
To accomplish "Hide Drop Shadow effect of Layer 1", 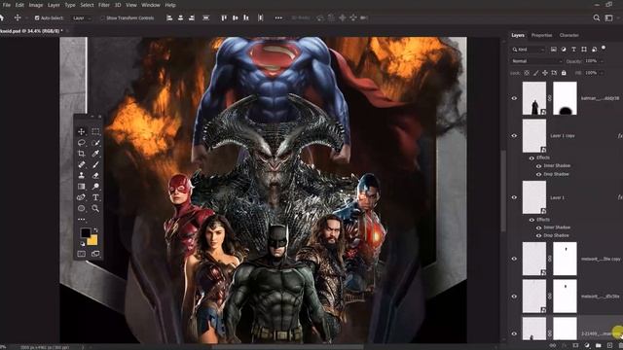I will 538,235.
